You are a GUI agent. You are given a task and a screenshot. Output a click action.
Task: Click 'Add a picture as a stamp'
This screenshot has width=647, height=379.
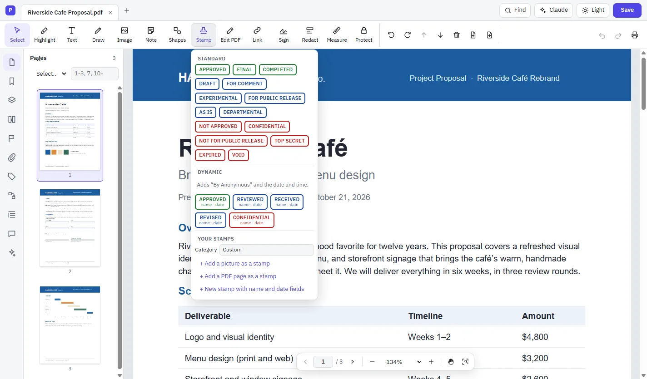[x=235, y=264]
